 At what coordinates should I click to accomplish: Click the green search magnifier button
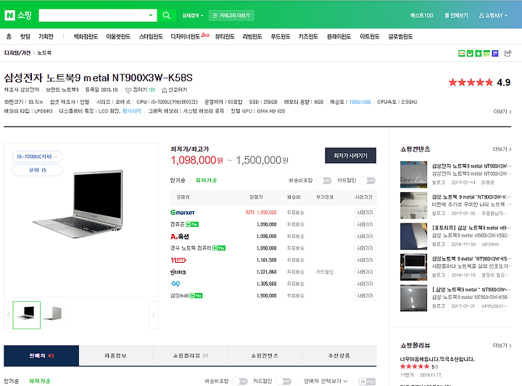point(167,15)
